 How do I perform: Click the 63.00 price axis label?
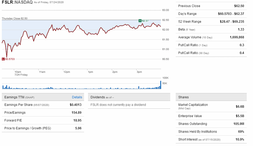pos(166,10)
